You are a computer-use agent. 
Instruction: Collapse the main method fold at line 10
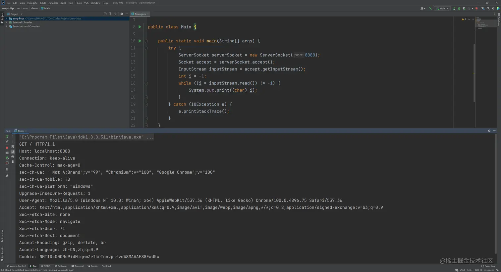[x=146, y=41]
